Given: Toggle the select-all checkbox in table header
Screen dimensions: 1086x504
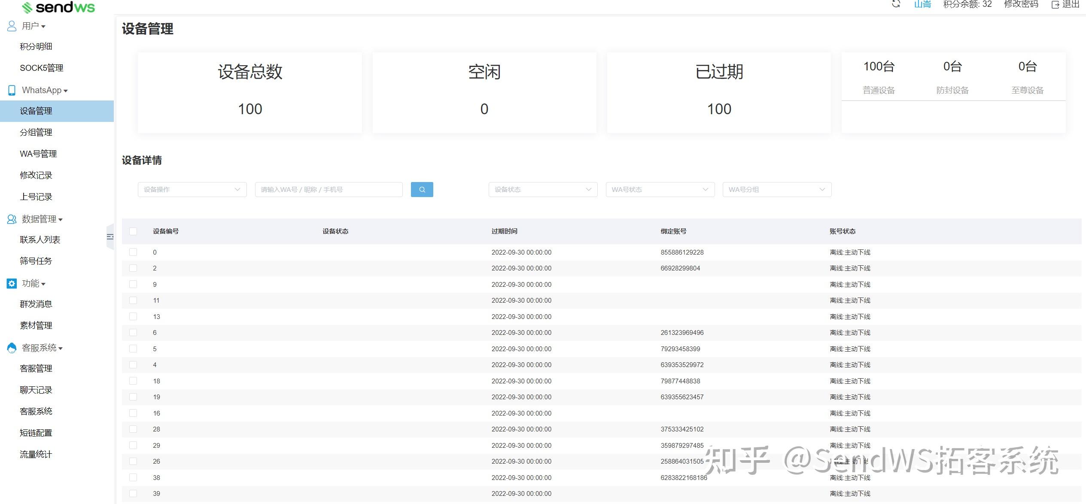Looking at the screenshot, I should pos(133,231).
